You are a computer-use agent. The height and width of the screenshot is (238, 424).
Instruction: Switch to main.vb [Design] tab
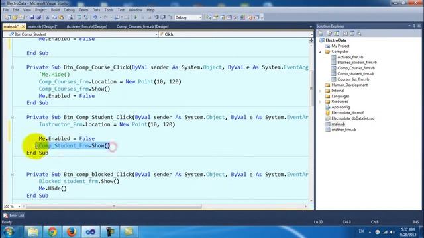pos(42,26)
